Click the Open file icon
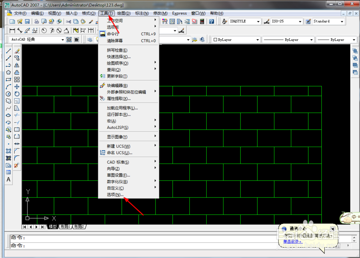The width and height of the screenshot is (360, 258). tap(20, 21)
